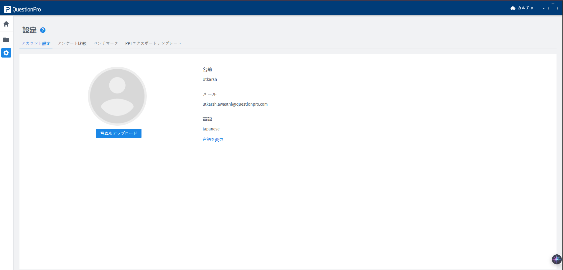The image size is (563, 270).
Task: Open the QuestionPro logo home page
Action: pyautogui.click(x=22, y=9)
